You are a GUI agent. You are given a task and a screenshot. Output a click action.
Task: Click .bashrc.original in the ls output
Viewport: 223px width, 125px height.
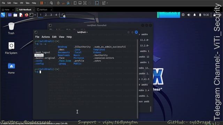click(x=45, y=58)
